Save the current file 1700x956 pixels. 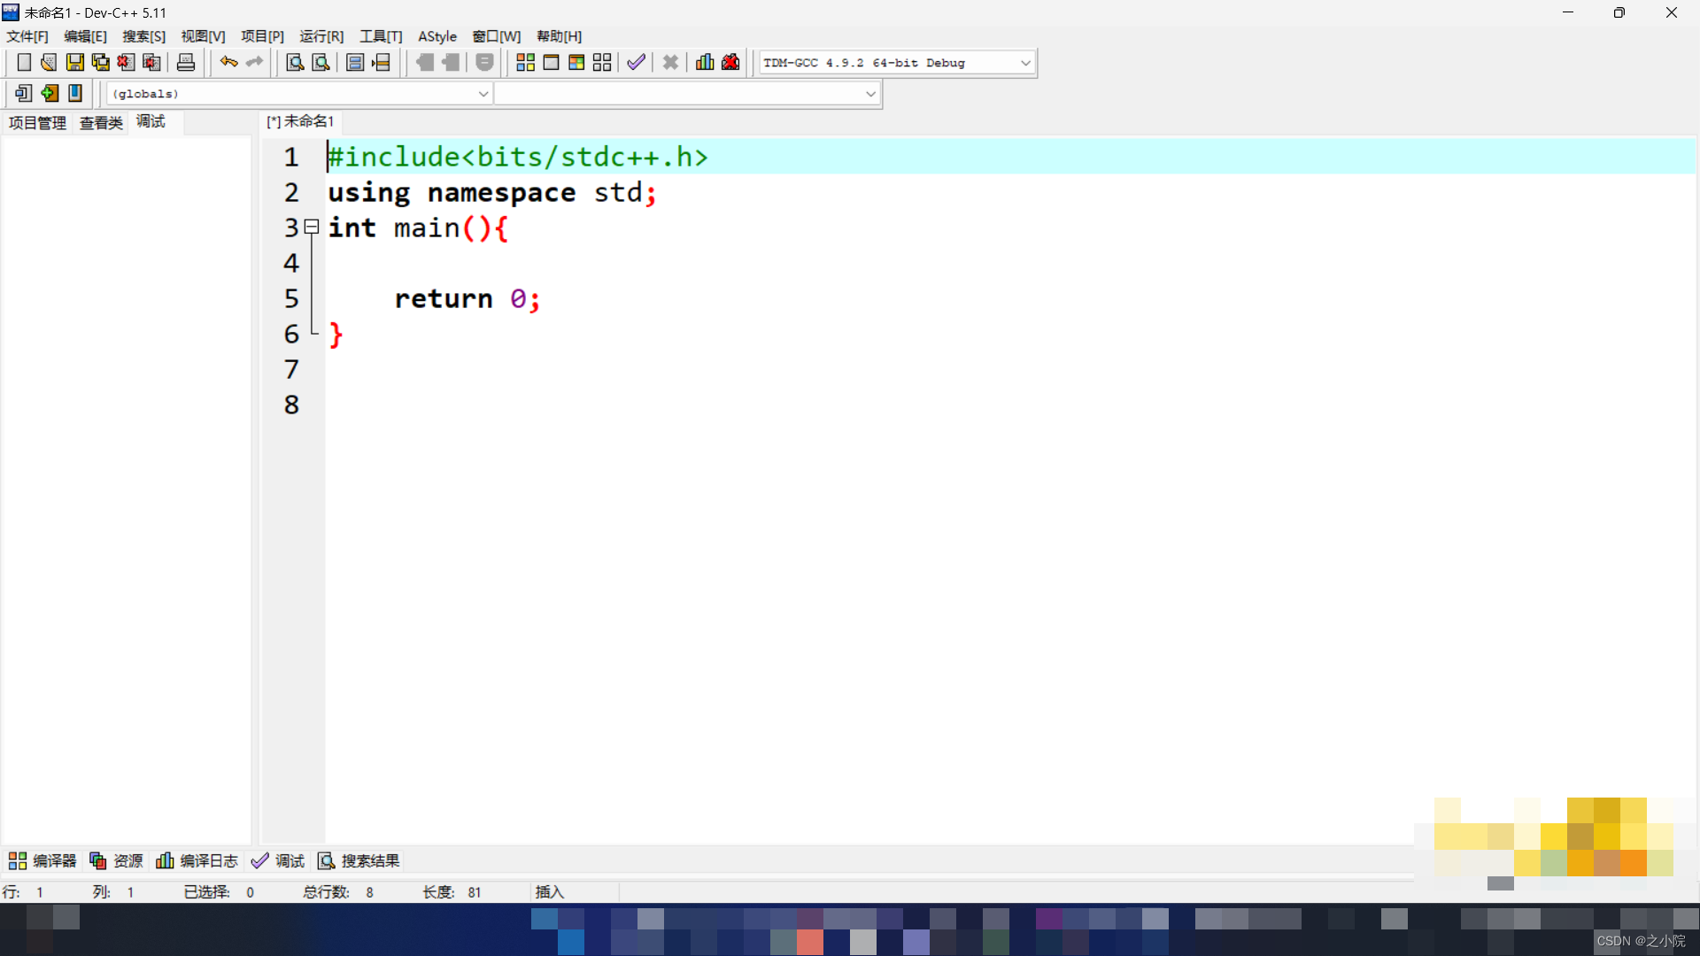[74, 62]
